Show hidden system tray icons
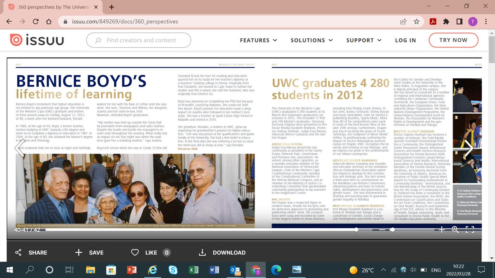 (x=384, y=270)
